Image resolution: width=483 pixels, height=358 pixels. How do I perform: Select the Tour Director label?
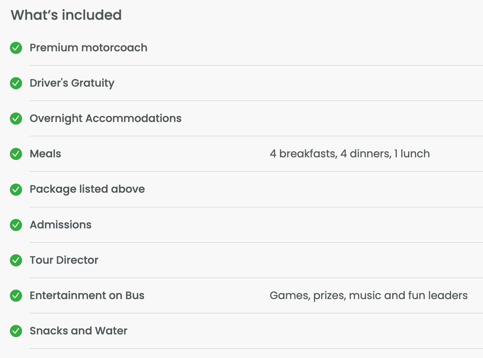[x=64, y=260]
